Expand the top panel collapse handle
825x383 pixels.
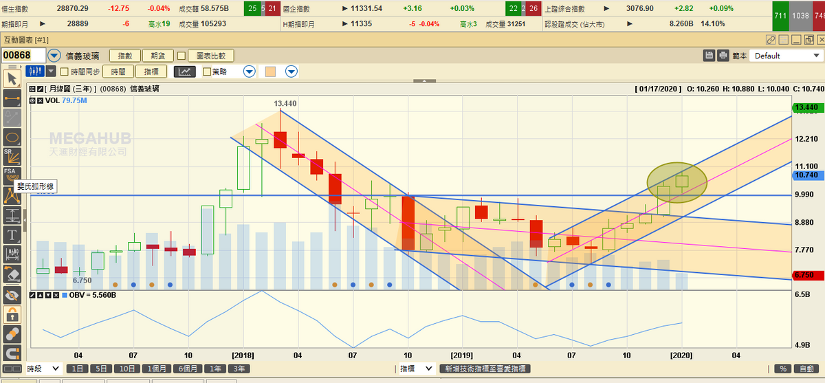[424, 80]
